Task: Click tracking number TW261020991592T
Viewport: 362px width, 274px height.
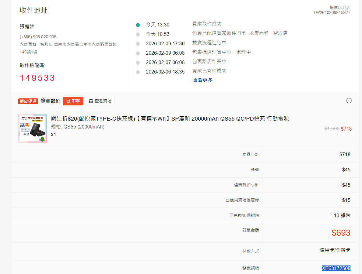Action: [332, 12]
